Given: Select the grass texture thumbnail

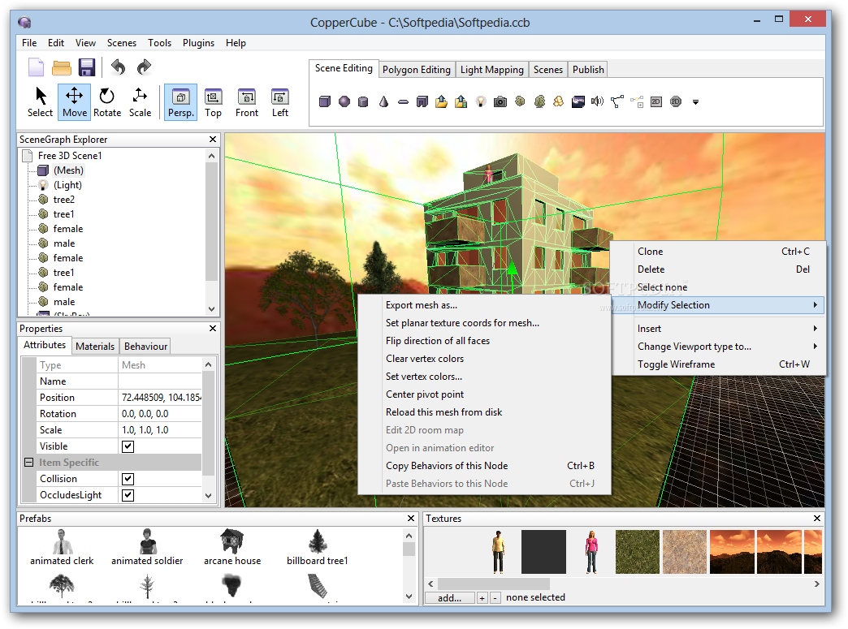Looking at the screenshot, I should tap(637, 551).
